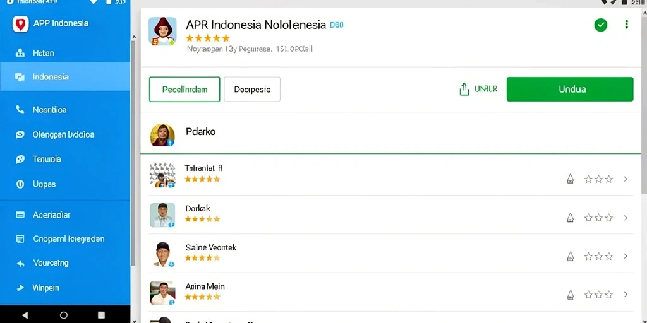Open Olengpan Udoioa chat item
This screenshot has width=647, height=323.
(x=65, y=134)
